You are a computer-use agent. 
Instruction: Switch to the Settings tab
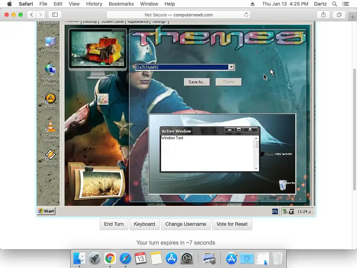[x=159, y=22]
